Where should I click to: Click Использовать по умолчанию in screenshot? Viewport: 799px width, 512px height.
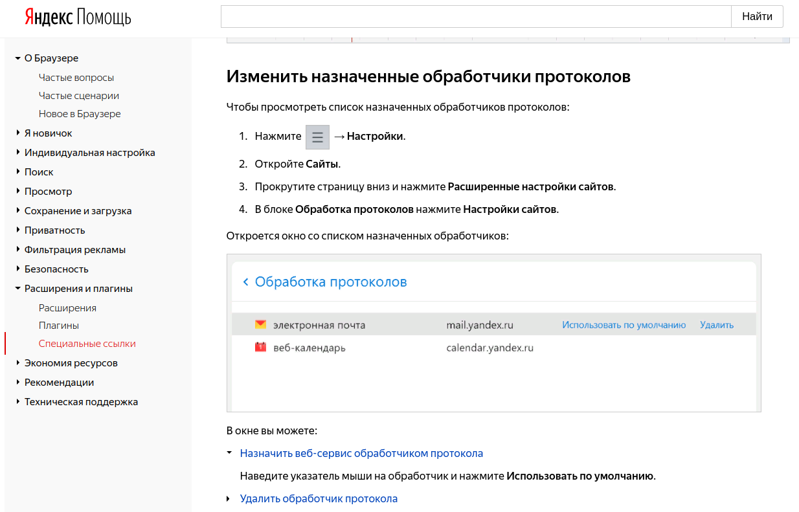click(x=624, y=325)
